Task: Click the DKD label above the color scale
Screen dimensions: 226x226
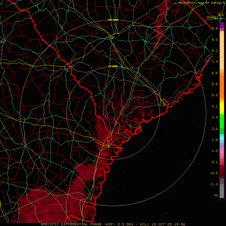Action: (x=221, y=15)
